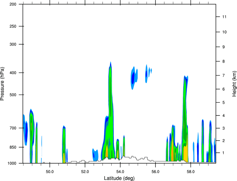The height and width of the screenshot is (181, 237).
Task: Select the 400 pressure tick label
Action: click(13, 73)
